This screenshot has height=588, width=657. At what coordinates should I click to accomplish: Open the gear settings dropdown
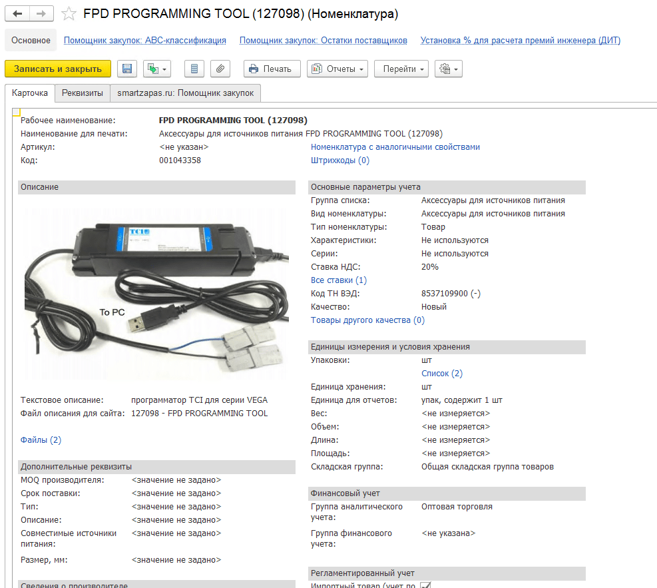tap(448, 69)
